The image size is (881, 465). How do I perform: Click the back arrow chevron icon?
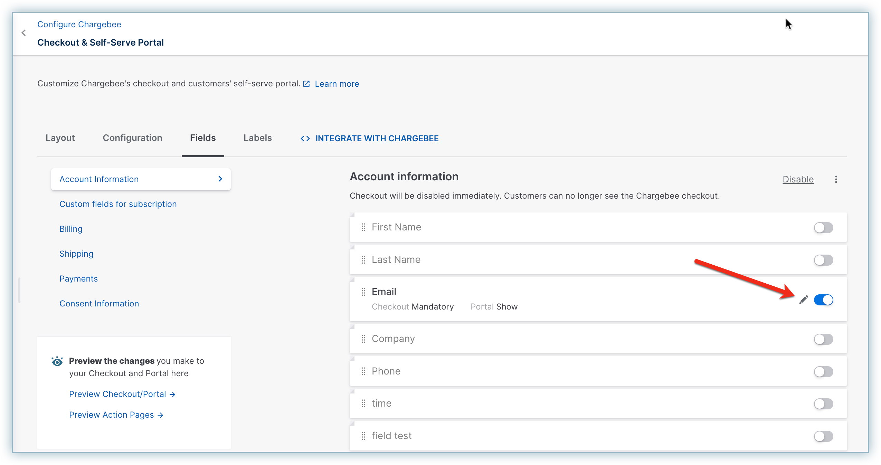pyautogui.click(x=23, y=33)
